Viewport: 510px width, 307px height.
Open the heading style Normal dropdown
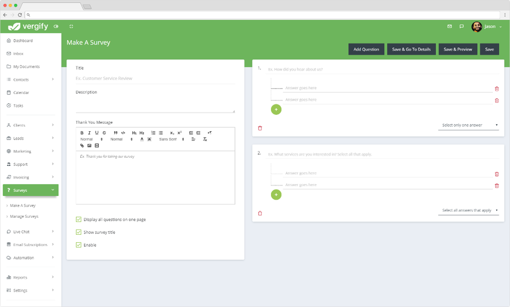121,139
